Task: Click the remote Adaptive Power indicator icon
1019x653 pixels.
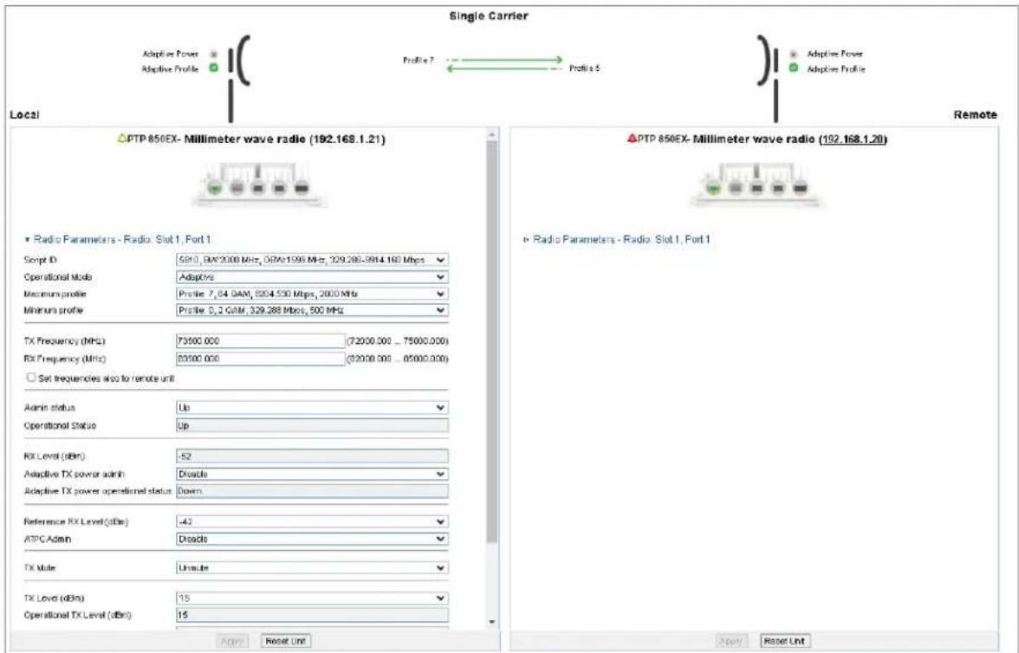Action: click(794, 54)
